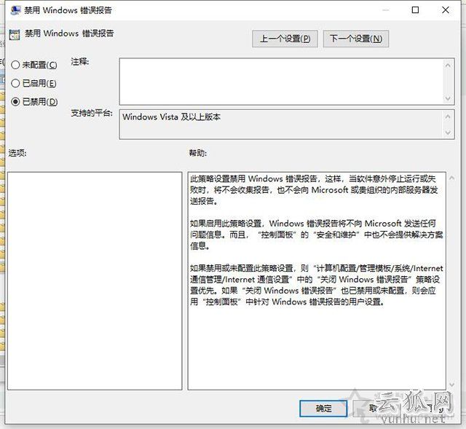Click the title bar window icon
Image resolution: width=466 pixels, height=429 pixels.
tap(15, 10)
